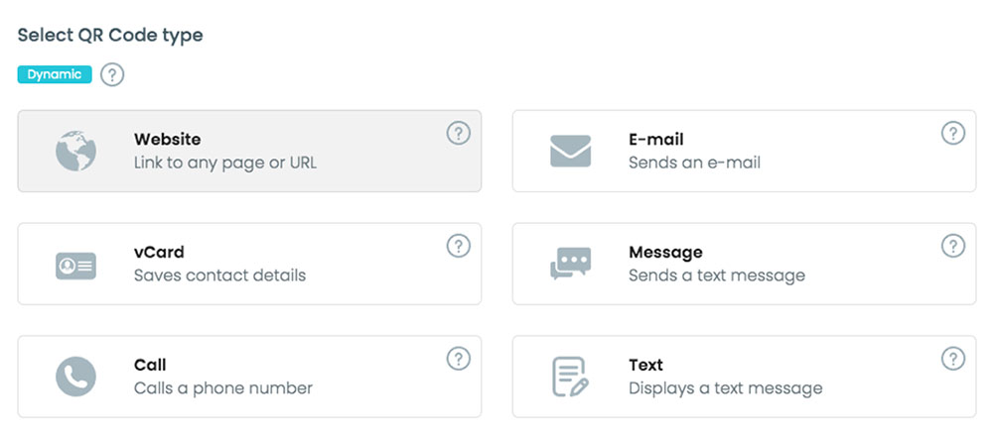993x437 pixels.
Task: Select 'Sends a text message' option
Action: click(717, 275)
